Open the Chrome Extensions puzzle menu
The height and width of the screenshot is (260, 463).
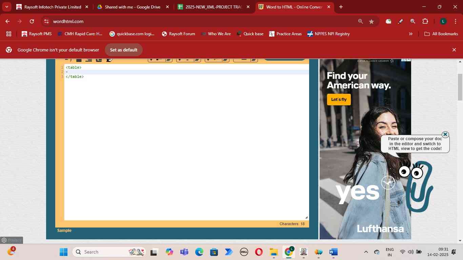click(x=425, y=21)
